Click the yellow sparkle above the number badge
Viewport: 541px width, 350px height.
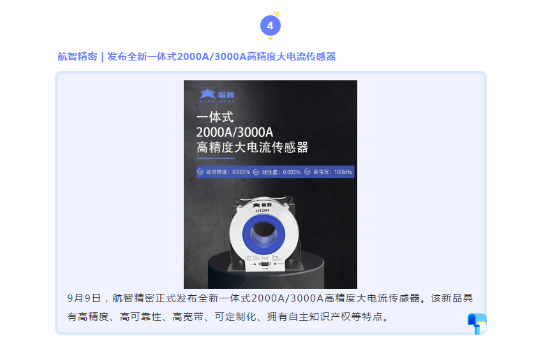pyautogui.click(x=277, y=14)
